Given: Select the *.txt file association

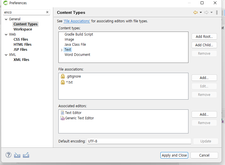Looking at the screenshot, I should tap(69, 82).
